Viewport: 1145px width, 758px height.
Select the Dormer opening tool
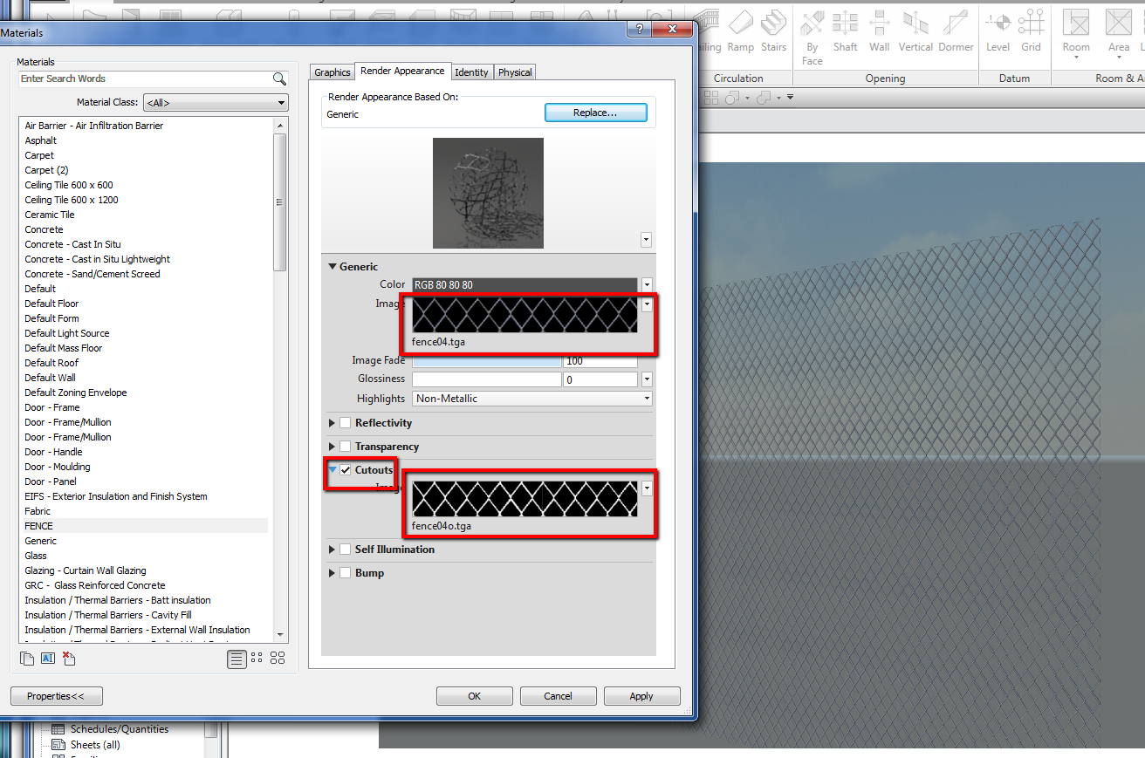point(956,31)
